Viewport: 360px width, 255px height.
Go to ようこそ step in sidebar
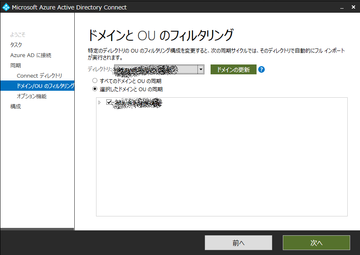pyautogui.click(x=18, y=34)
